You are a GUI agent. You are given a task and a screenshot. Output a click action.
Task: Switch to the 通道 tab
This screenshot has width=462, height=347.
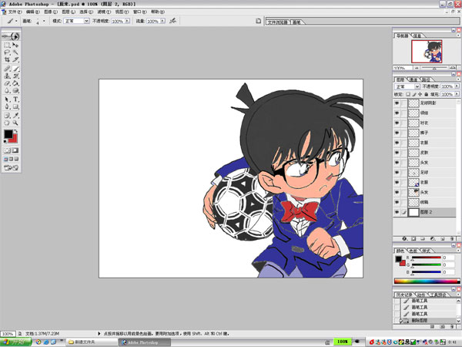point(413,79)
